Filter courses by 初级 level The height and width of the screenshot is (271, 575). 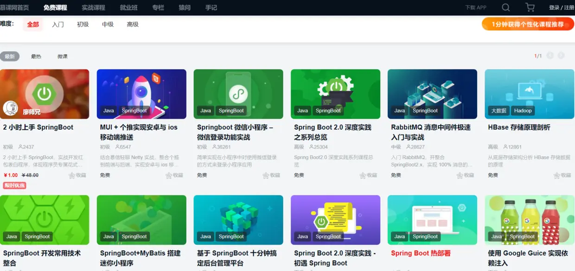83,24
